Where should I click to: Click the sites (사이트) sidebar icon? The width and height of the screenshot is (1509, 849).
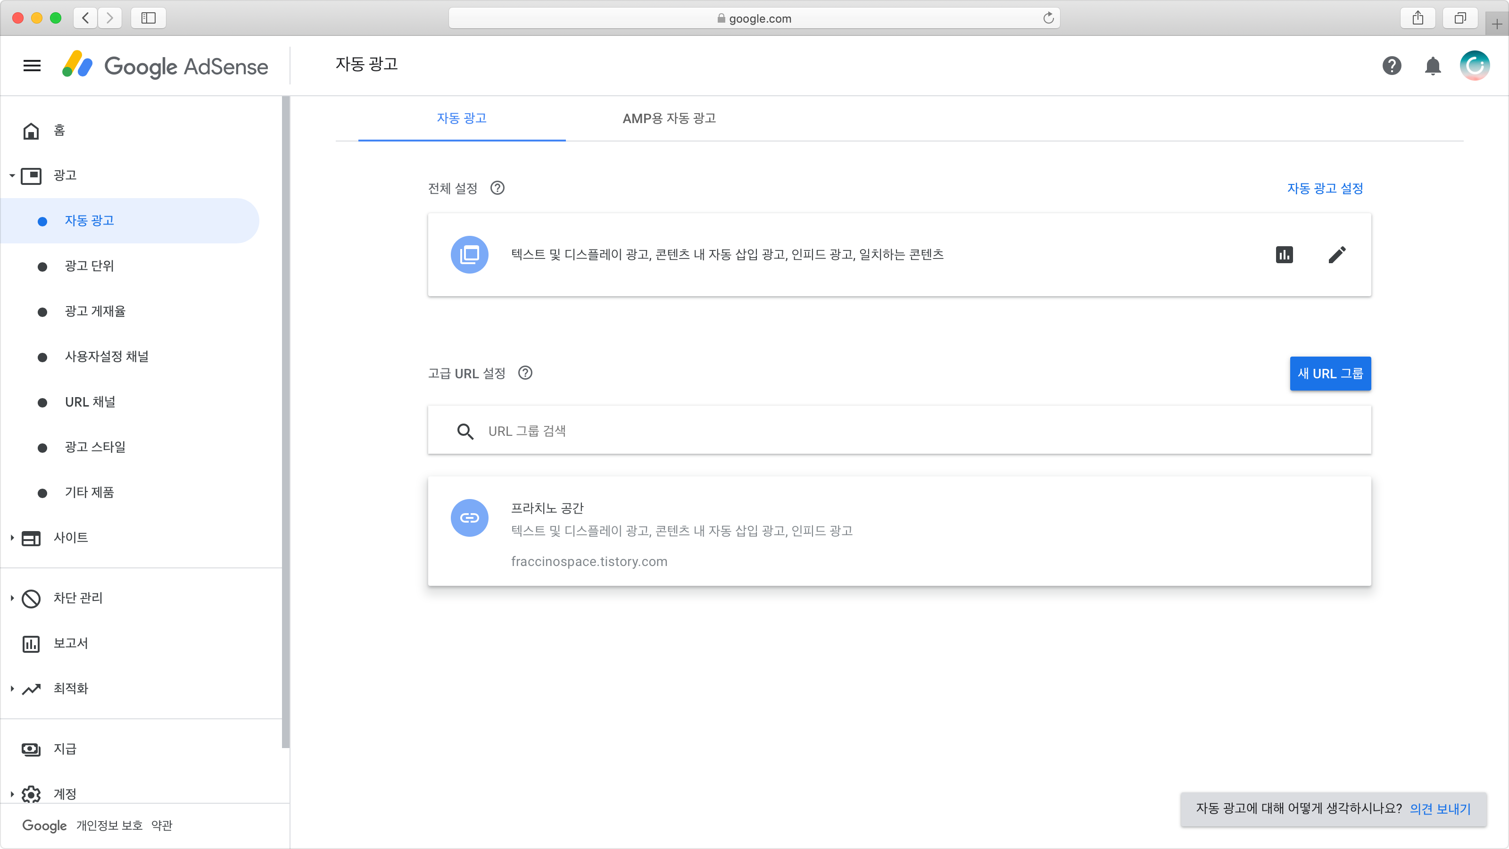[31, 538]
